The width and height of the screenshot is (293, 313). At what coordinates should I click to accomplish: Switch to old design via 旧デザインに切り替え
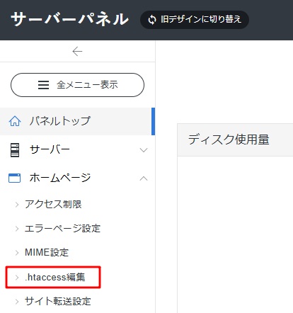point(195,20)
